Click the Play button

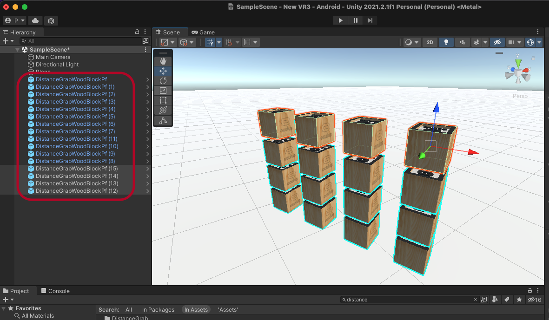pyautogui.click(x=340, y=20)
